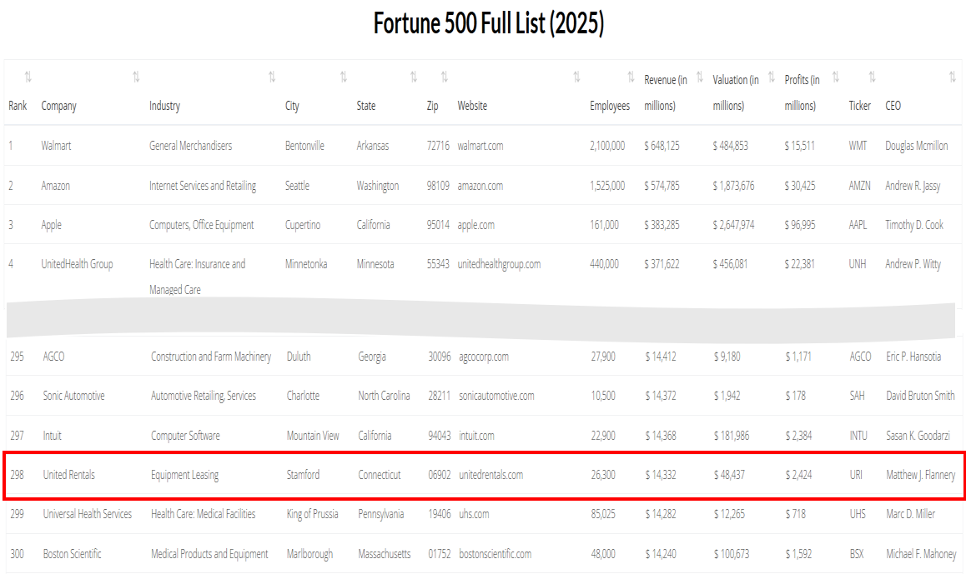This screenshot has height=574, width=966.
Task: Sort table by Rank column icon
Action: 28,77
